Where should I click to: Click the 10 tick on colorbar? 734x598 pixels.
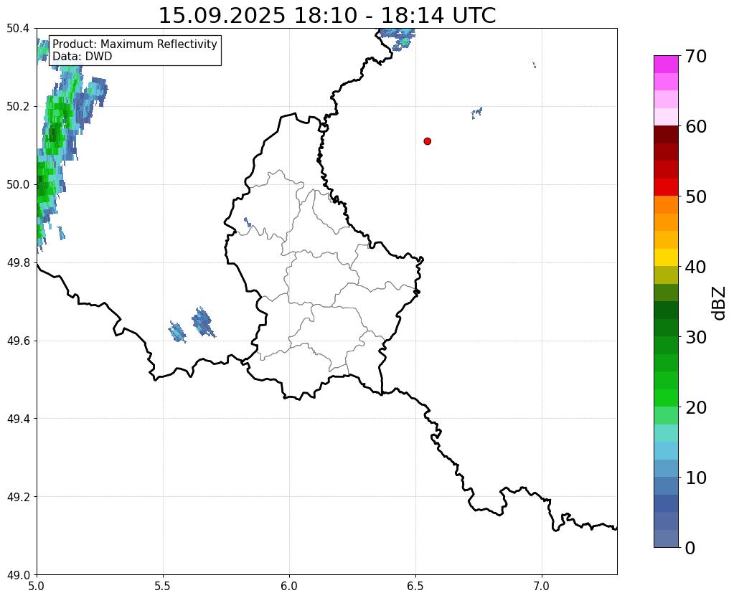[696, 478]
